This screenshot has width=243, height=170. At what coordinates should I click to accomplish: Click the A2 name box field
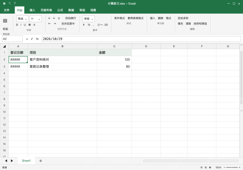point(12,39)
